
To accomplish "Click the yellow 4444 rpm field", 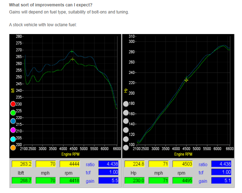I will click(70, 164).
